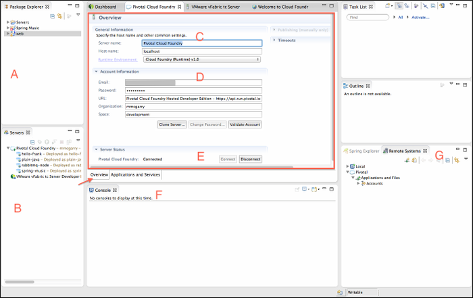Screen dimensions: 473x298
Task: Open the Runtime Environment link
Action: tap(118, 59)
